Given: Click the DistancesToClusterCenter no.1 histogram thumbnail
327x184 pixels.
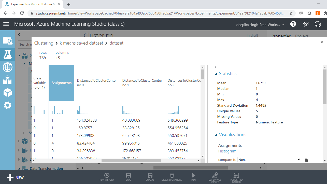Looking at the screenshot, I should (127, 110).
